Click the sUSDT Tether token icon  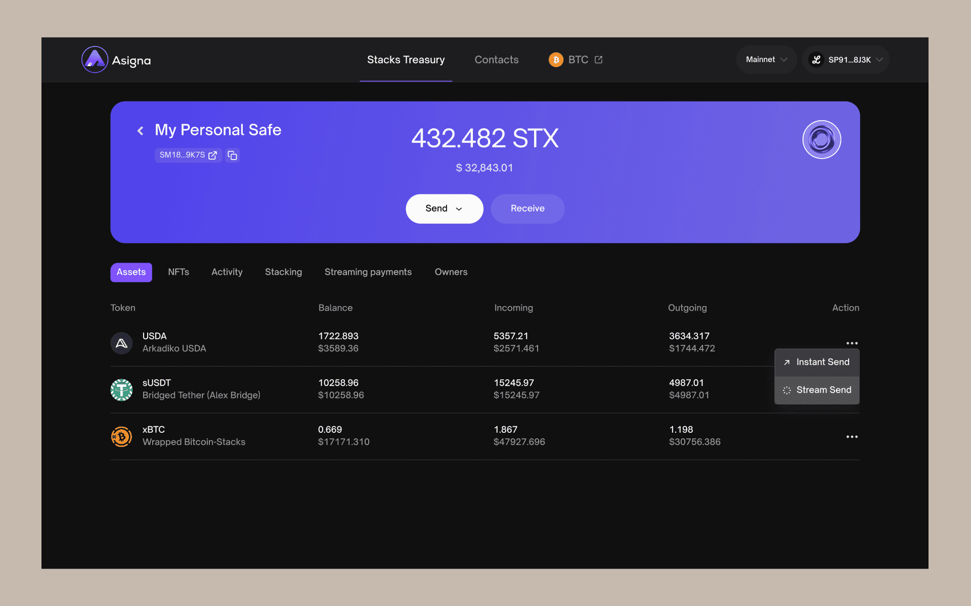coord(121,389)
